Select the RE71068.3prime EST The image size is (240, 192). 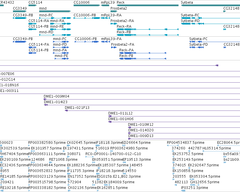point(51,162)
